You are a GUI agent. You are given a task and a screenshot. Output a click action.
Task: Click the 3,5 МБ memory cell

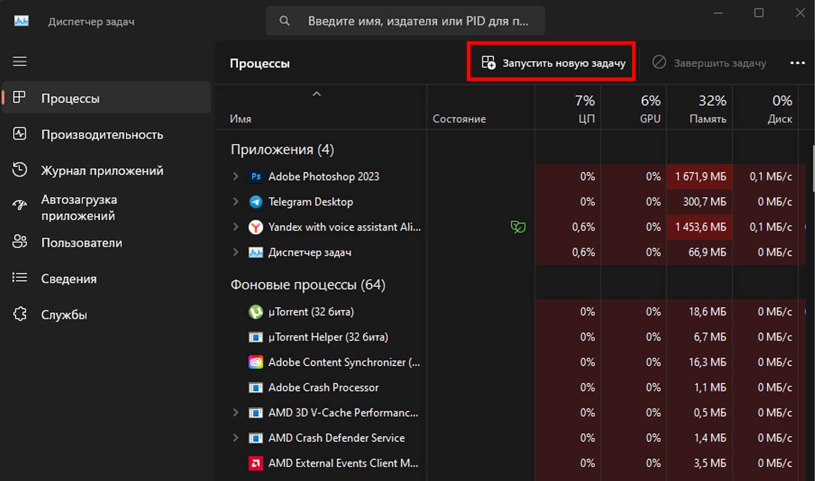pos(700,463)
